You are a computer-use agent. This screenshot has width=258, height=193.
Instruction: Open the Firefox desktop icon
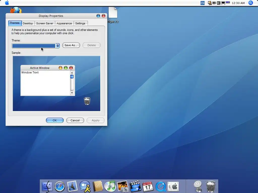click(16, 10)
